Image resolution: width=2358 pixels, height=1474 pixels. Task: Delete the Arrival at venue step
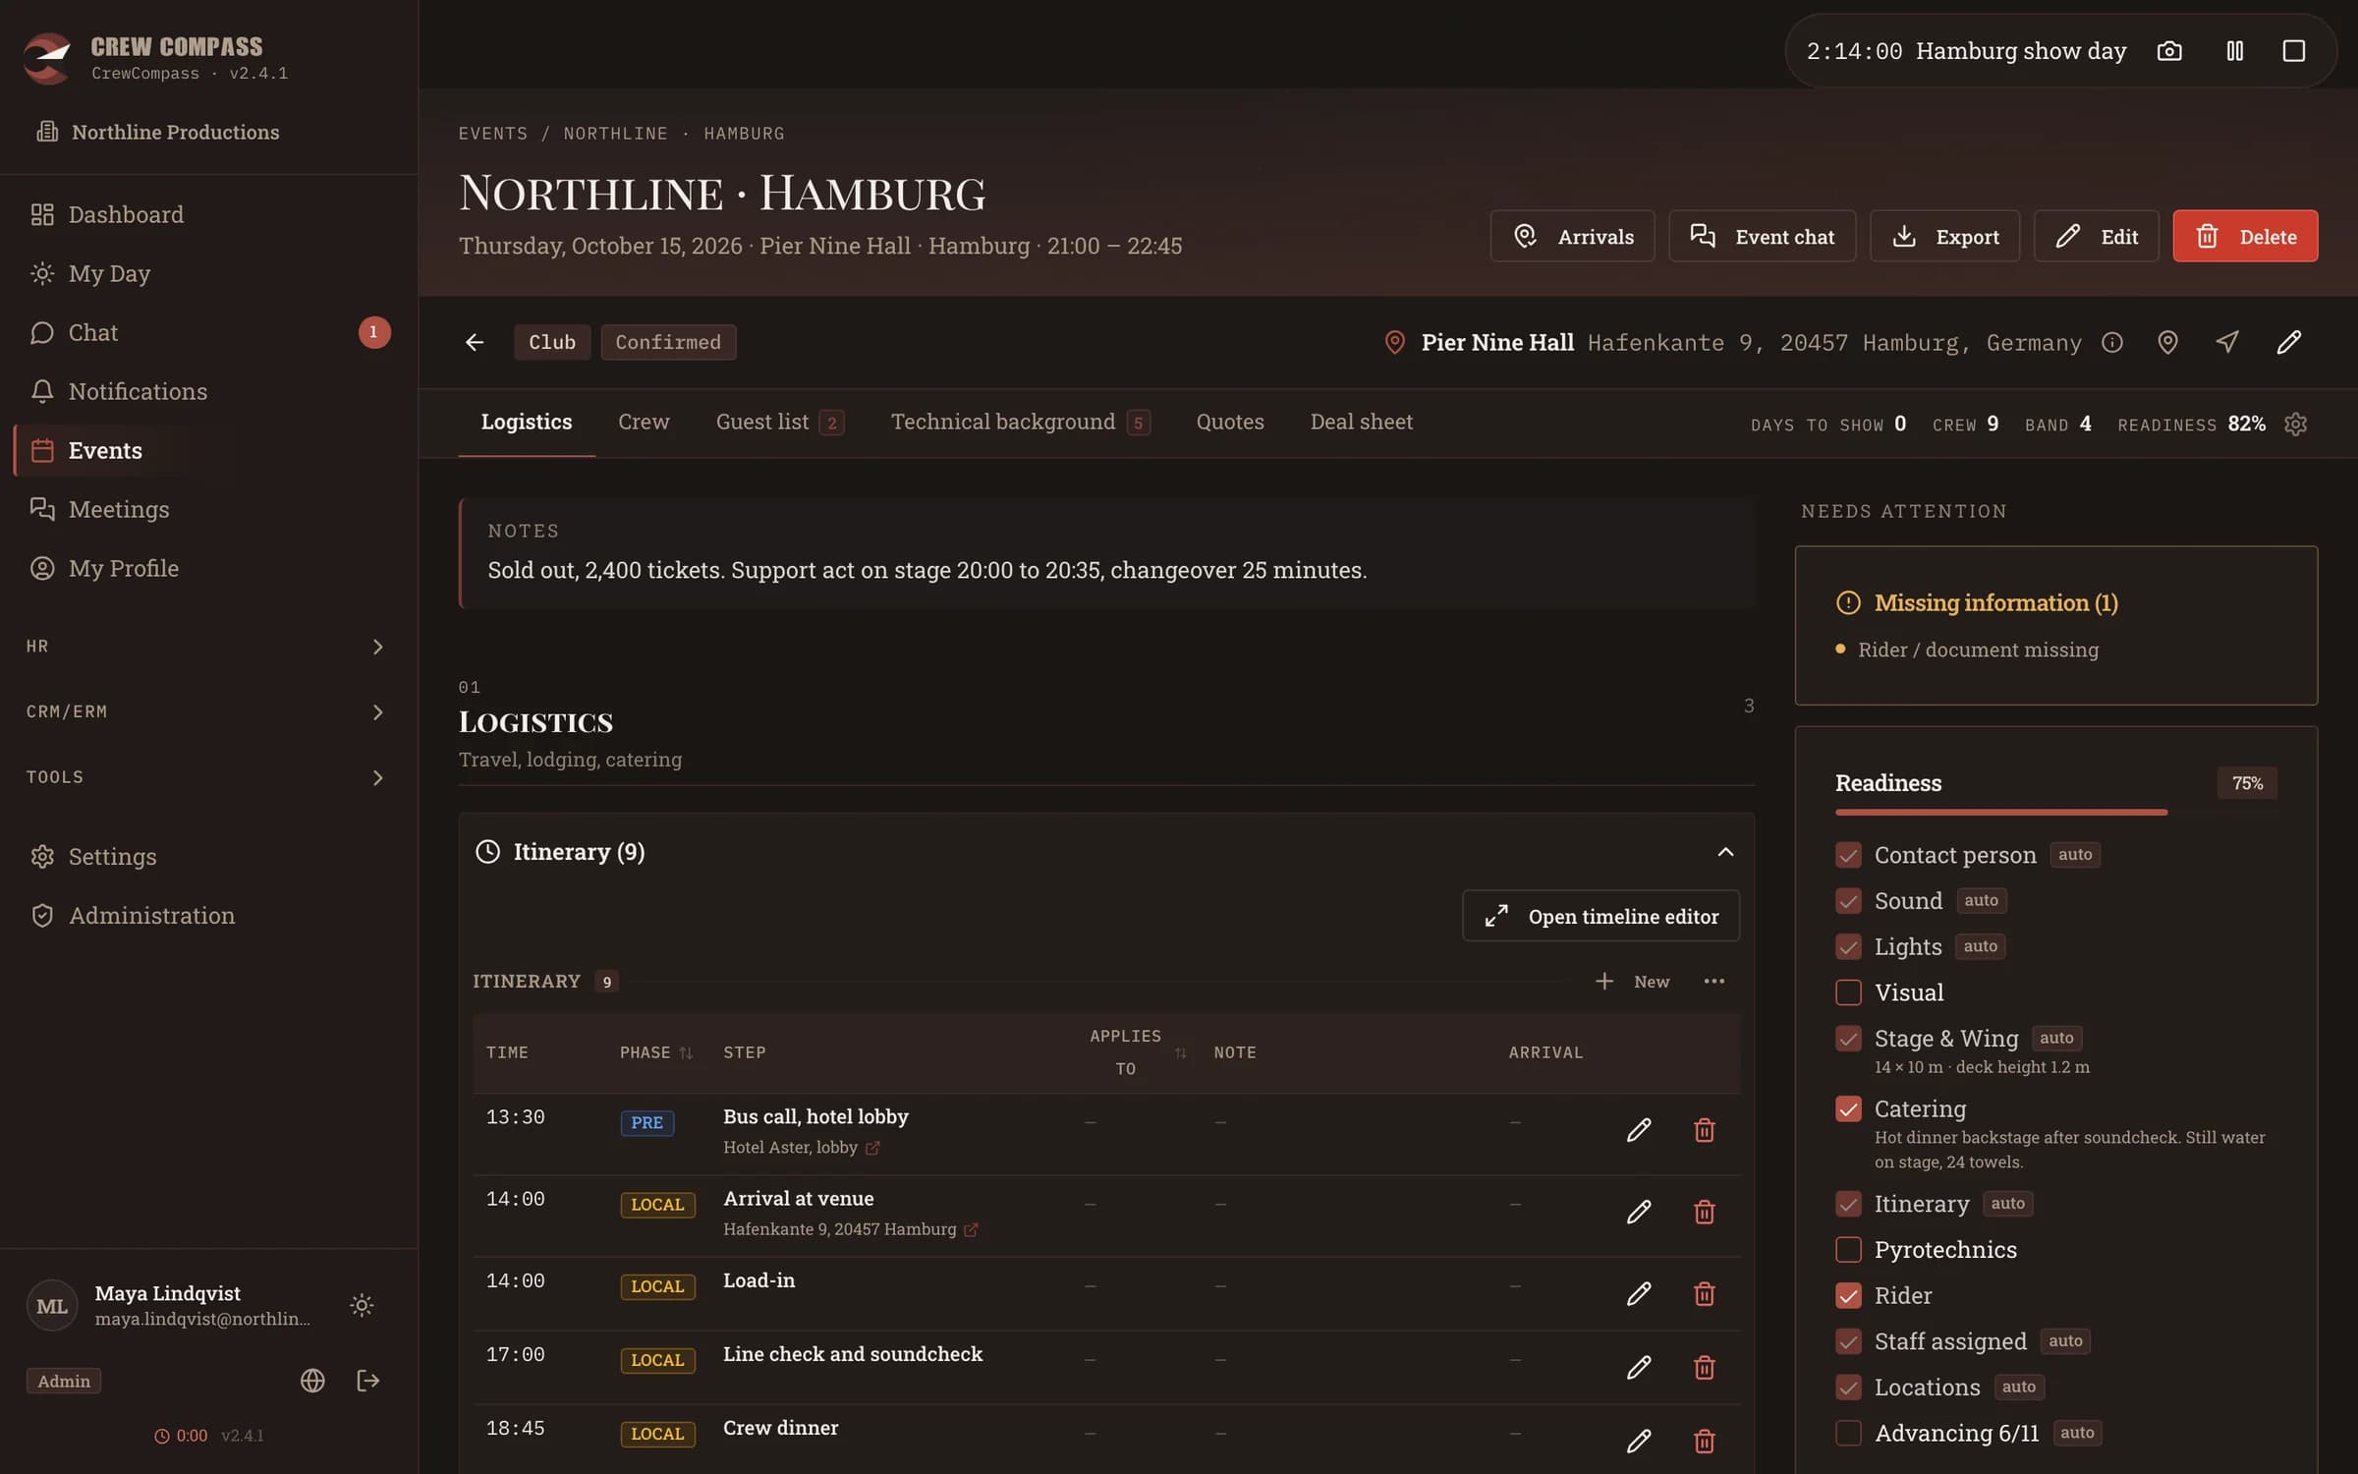[1705, 1212]
